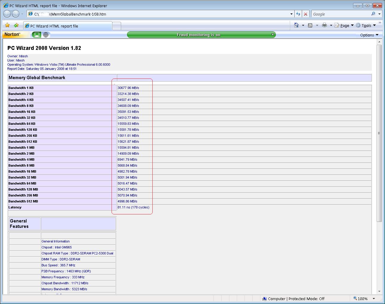
Task: Expand the command bar overflow chevron
Action: tap(380, 23)
